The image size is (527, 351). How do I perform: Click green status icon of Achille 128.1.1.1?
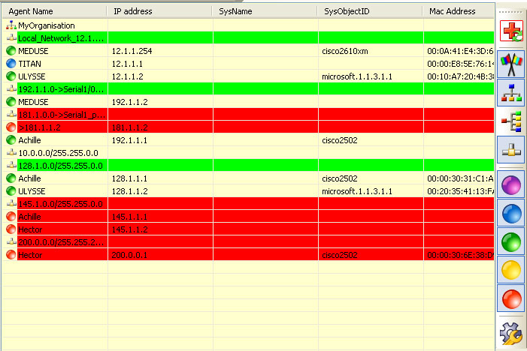[11, 178]
